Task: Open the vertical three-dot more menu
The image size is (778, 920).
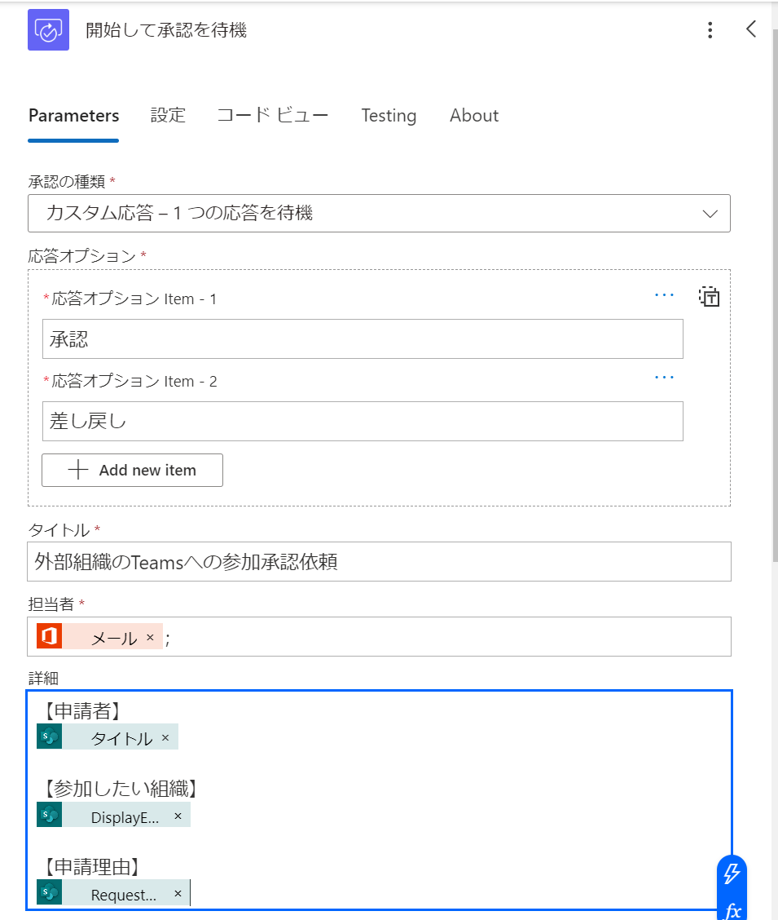Action: 710,30
